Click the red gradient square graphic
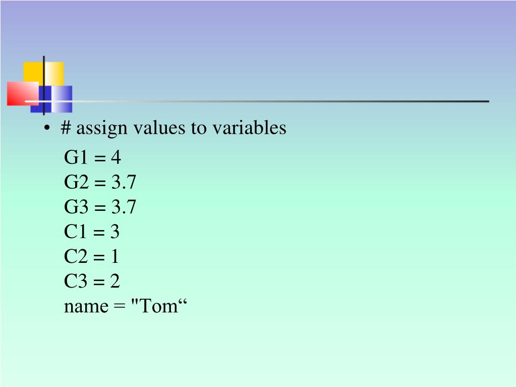This screenshot has height=387, width=516. click(x=23, y=94)
